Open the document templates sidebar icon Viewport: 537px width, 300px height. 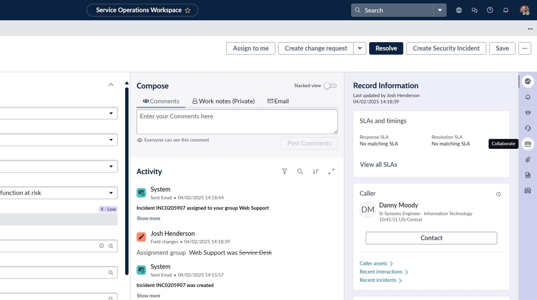[x=528, y=175]
